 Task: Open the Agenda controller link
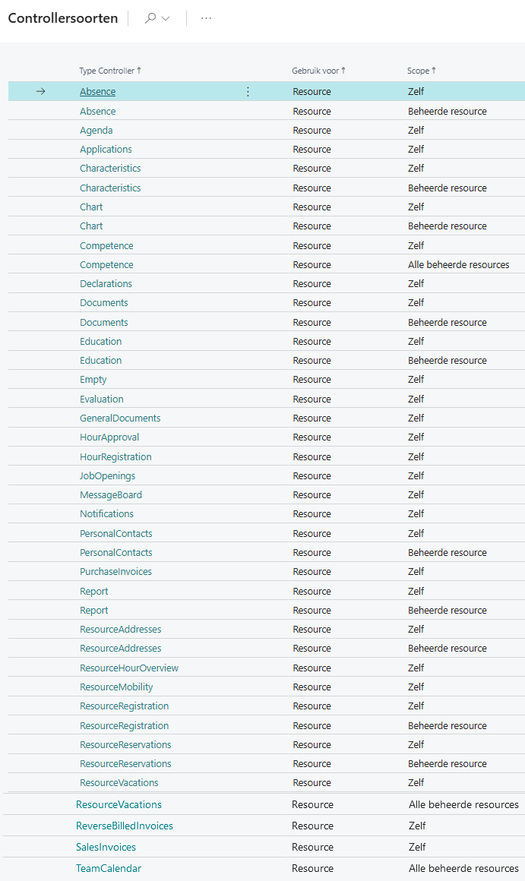(96, 131)
